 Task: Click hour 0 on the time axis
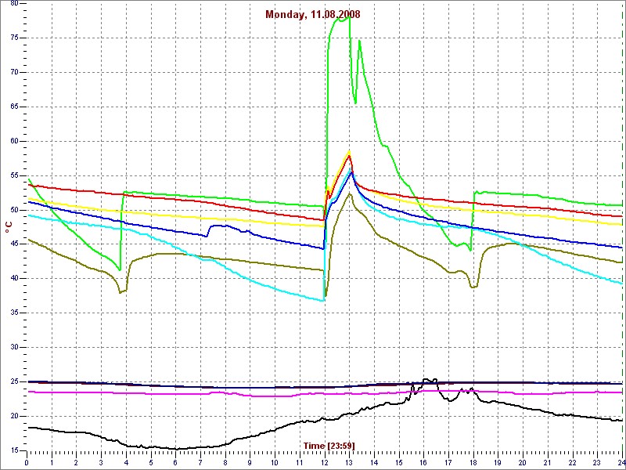pos(27,463)
